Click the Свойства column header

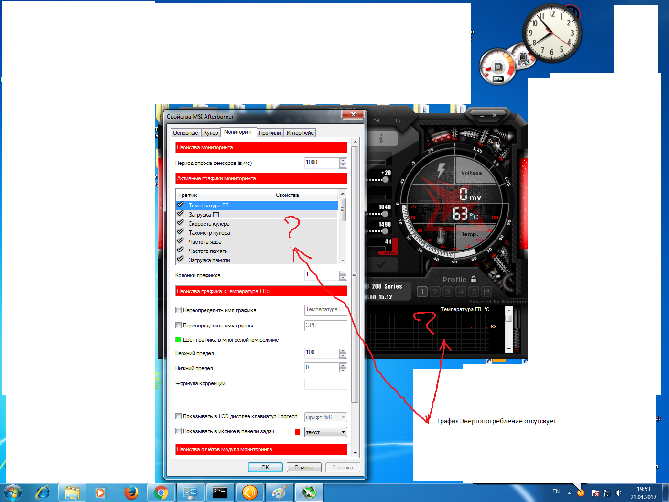pyautogui.click(x=306, y=195)
